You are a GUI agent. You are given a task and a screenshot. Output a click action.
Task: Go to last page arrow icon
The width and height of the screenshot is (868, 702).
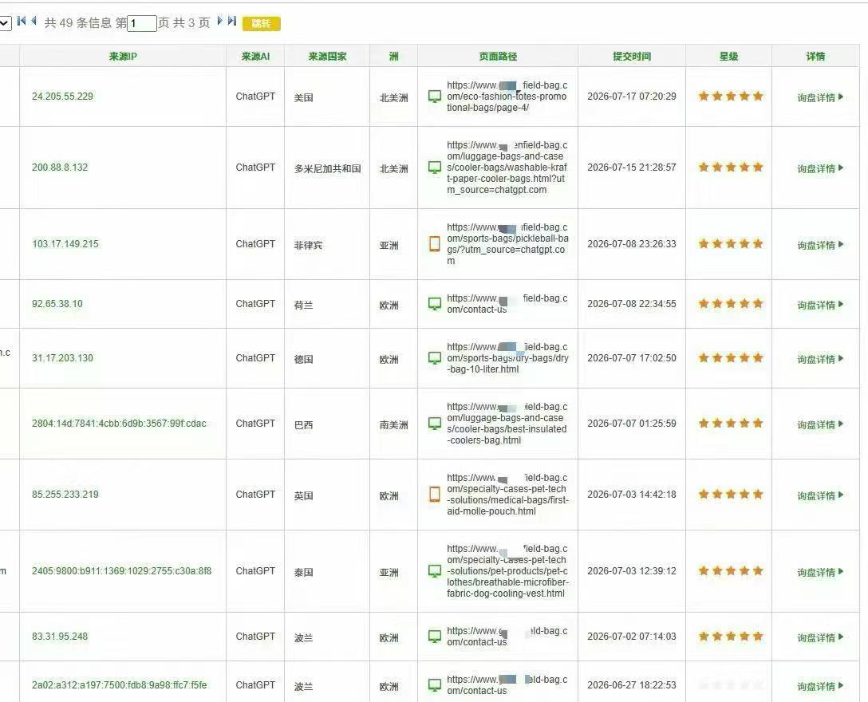click(232, 21)
